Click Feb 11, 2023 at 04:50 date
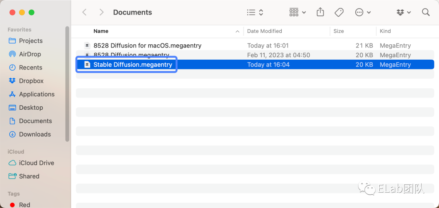Image resolution: width=439 pixels, height=208 pixels. (278, 55)
